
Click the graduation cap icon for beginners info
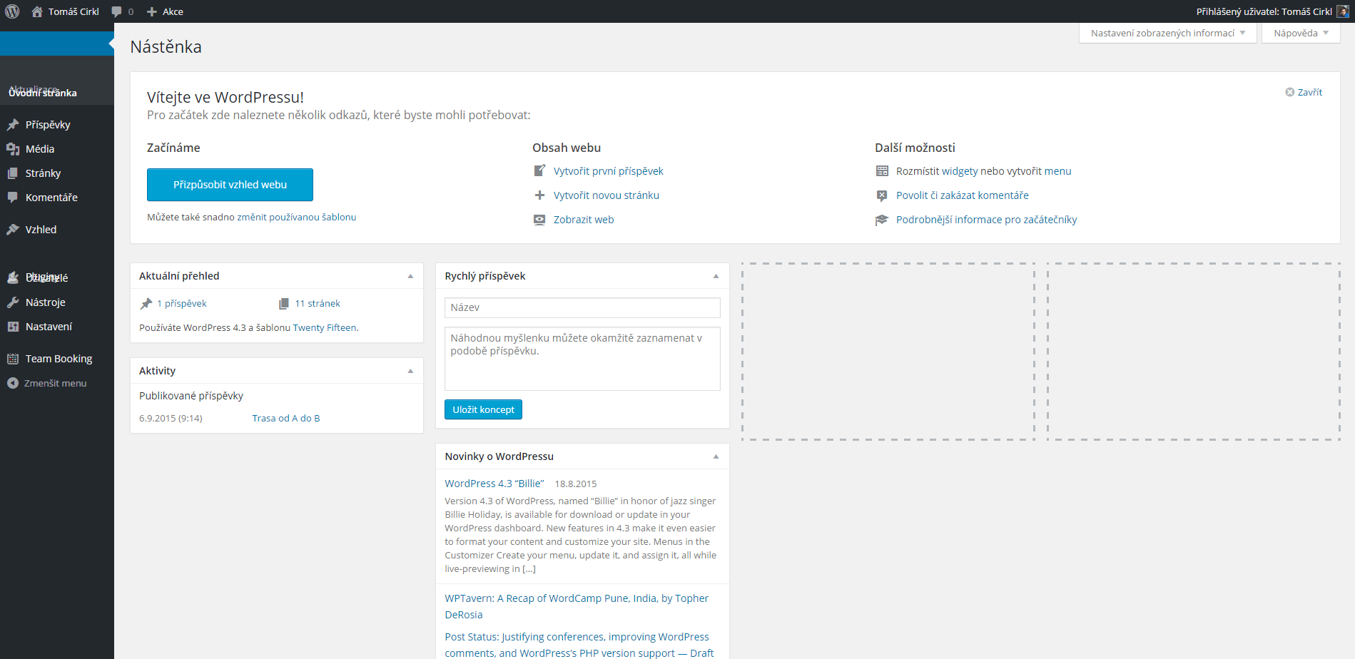(x=882, y=220)
